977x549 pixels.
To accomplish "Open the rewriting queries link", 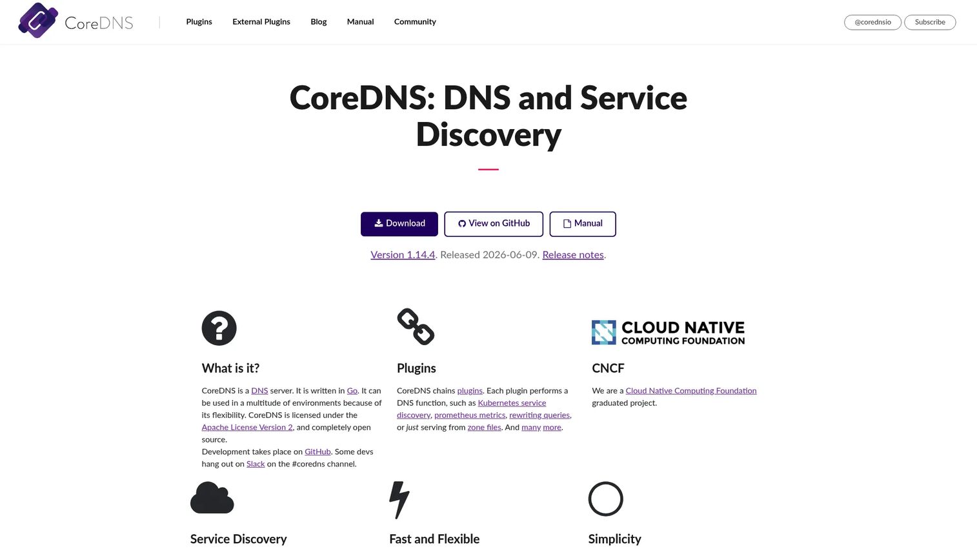I will tap(539, 415).
